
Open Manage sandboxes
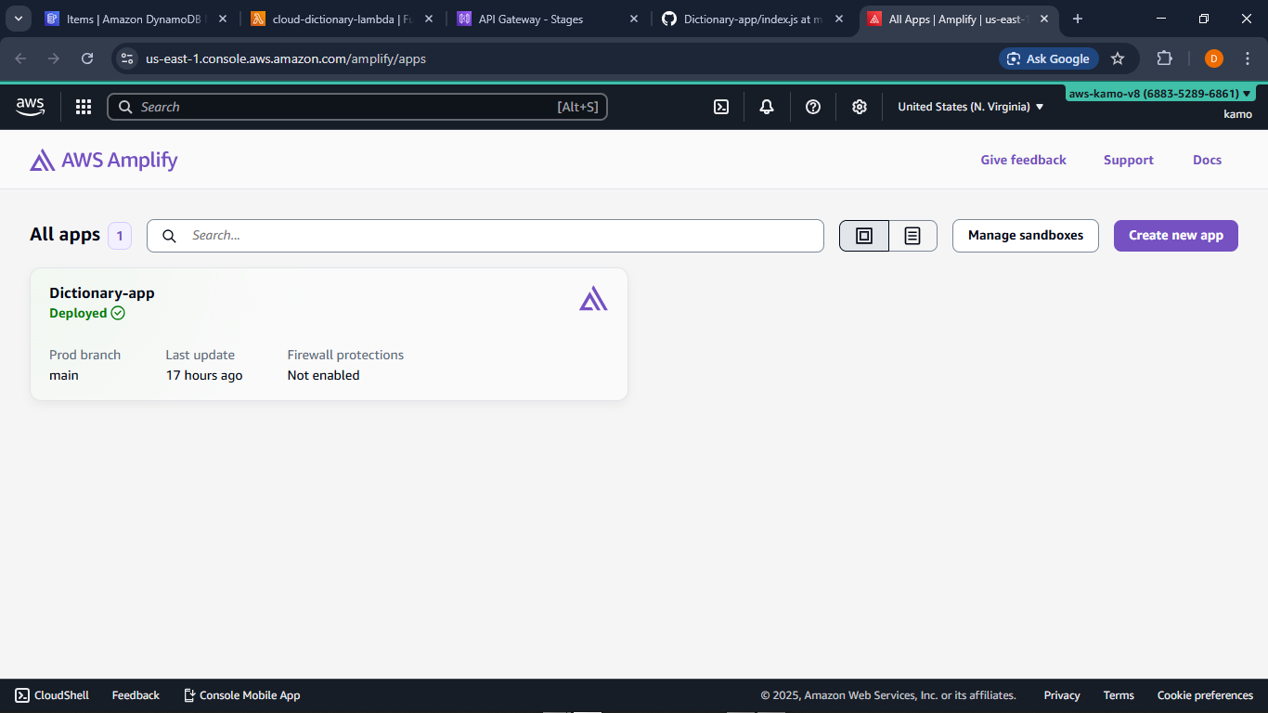1025,235
